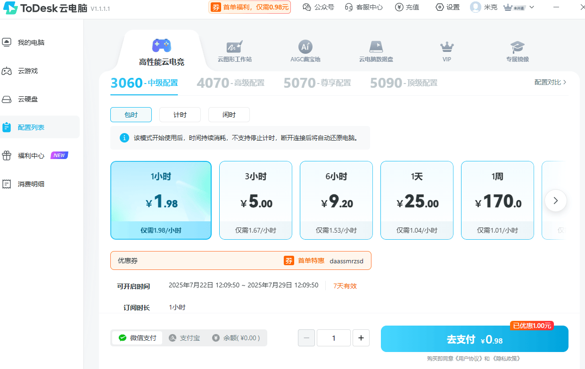Select the 6小时 ¥9.20 package card
Image resolution: width=585 pixels, height=369 pixels.
tap(337, 200)
